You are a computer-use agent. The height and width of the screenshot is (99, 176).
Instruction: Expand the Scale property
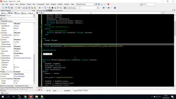coord(1,49)
